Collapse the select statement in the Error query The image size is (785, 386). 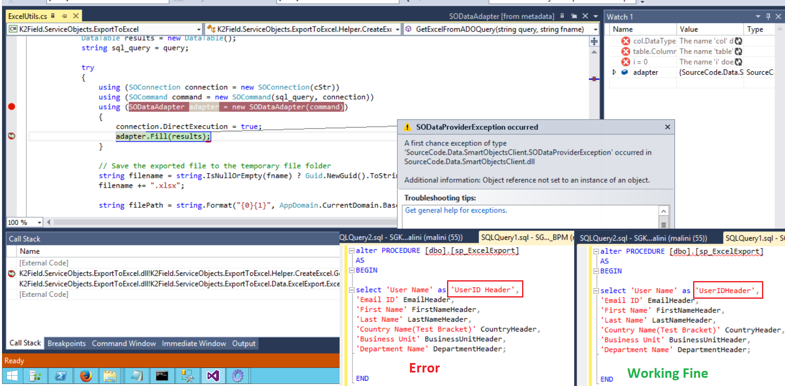351,290
